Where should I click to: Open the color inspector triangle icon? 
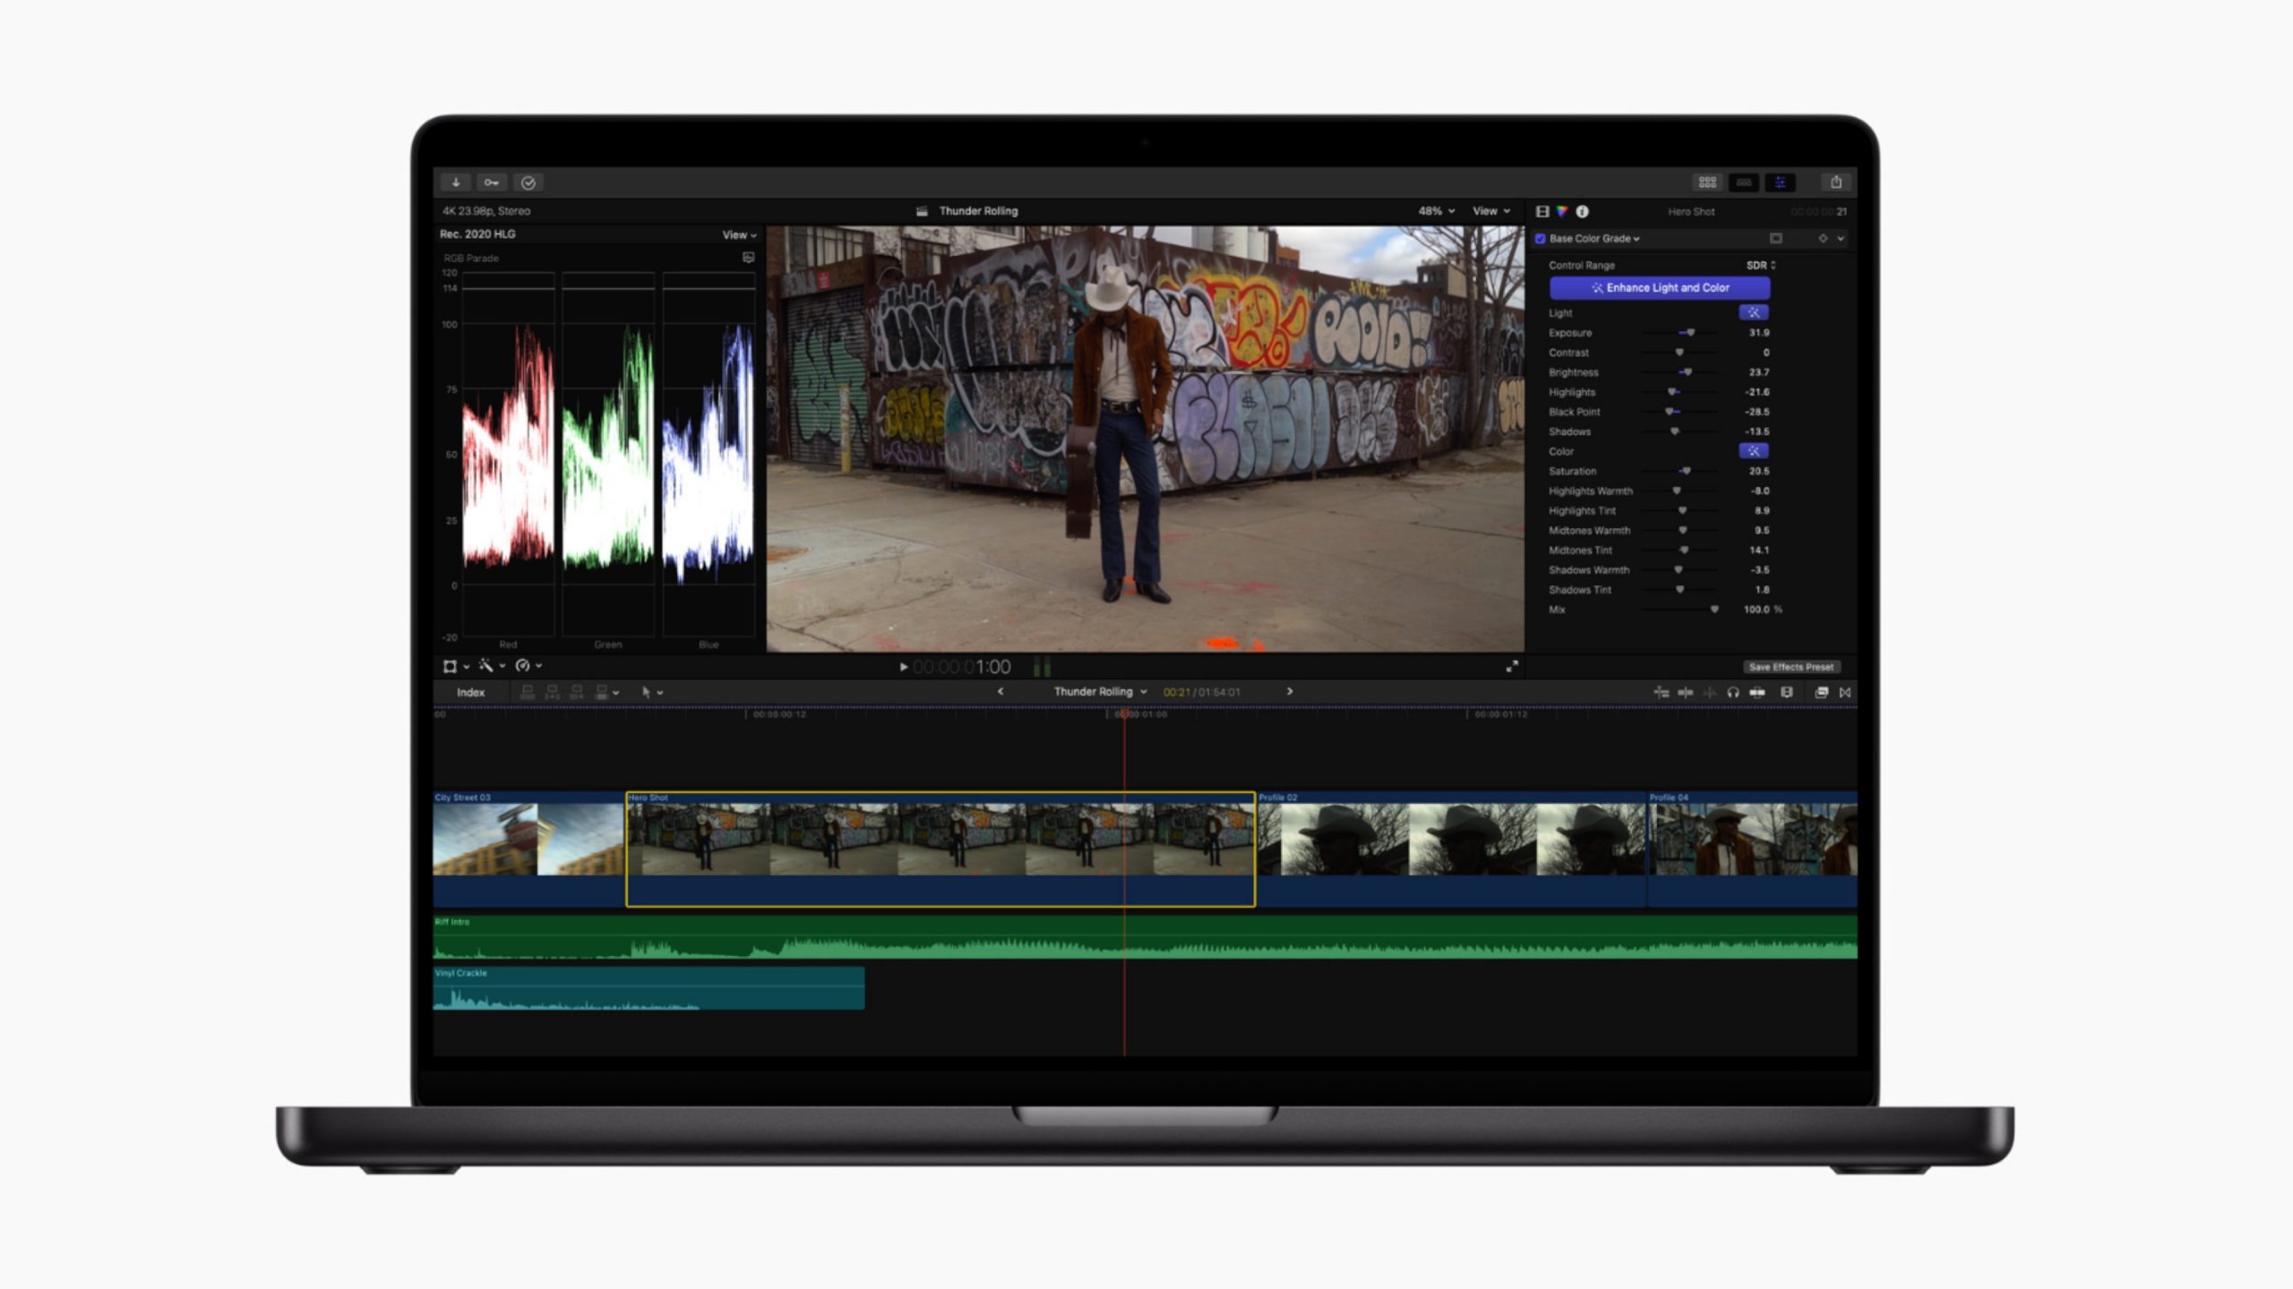(1562, 212)
